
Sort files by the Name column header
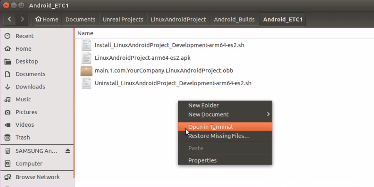coord(85,33)
